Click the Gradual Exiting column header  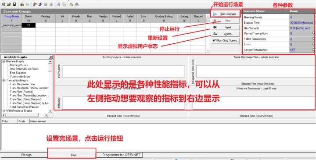164,16
